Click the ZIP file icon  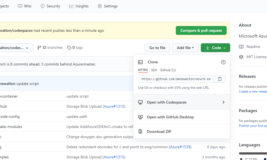(x=140, y=132)
